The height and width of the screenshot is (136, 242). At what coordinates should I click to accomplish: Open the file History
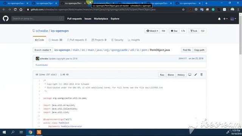click(181, 75)
